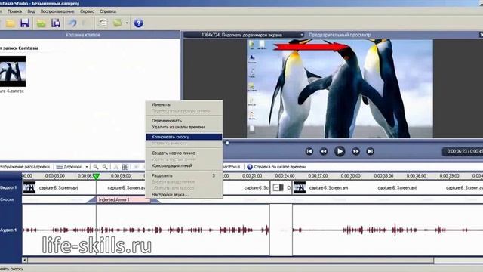Choose Консолидация линий in context menu
Viewport: 483px width, 272px height.
(184, 165)
